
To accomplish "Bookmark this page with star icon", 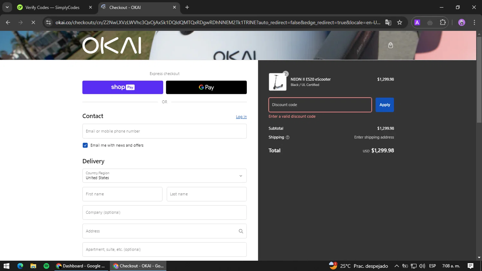I will (x=399, y=23).
